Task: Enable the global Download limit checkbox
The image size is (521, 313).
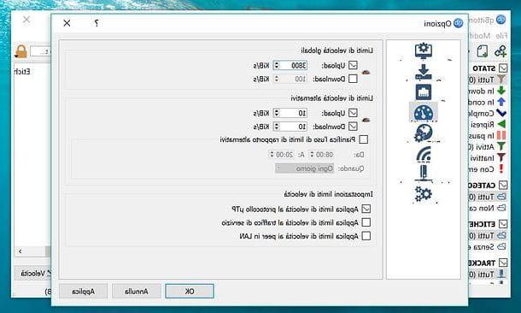Action: point(353,79)
